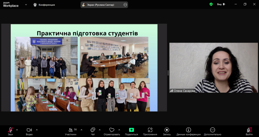Open the Вид view menu
Viewport: 259px width, 137px height.
point(221,4)
